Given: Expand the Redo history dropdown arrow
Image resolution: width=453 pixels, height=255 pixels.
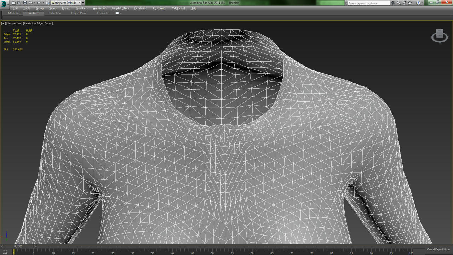Looking at the screenshot, I should tap(43, 3).
